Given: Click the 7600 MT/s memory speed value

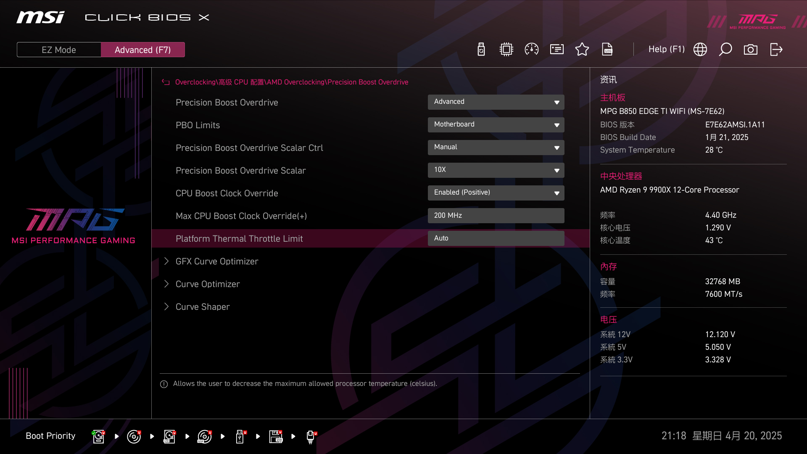Looking at the screenshot, I should [724, 294].
